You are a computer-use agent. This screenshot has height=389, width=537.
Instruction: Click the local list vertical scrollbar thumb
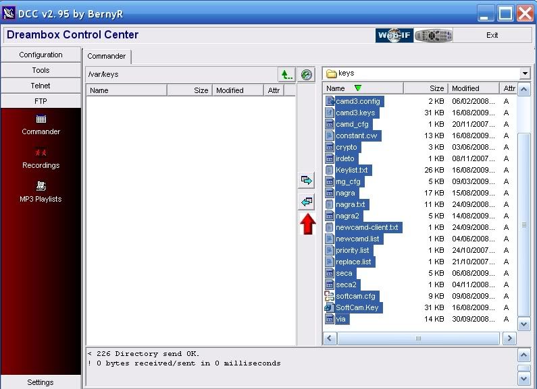tap(524, 225)
